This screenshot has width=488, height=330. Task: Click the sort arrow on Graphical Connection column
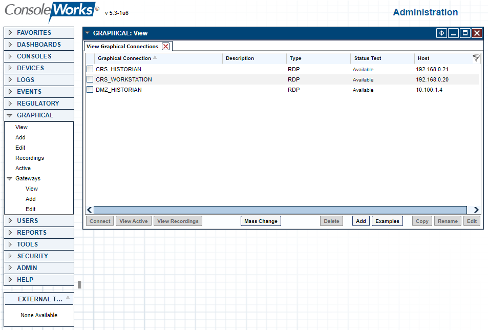point(155,57)
